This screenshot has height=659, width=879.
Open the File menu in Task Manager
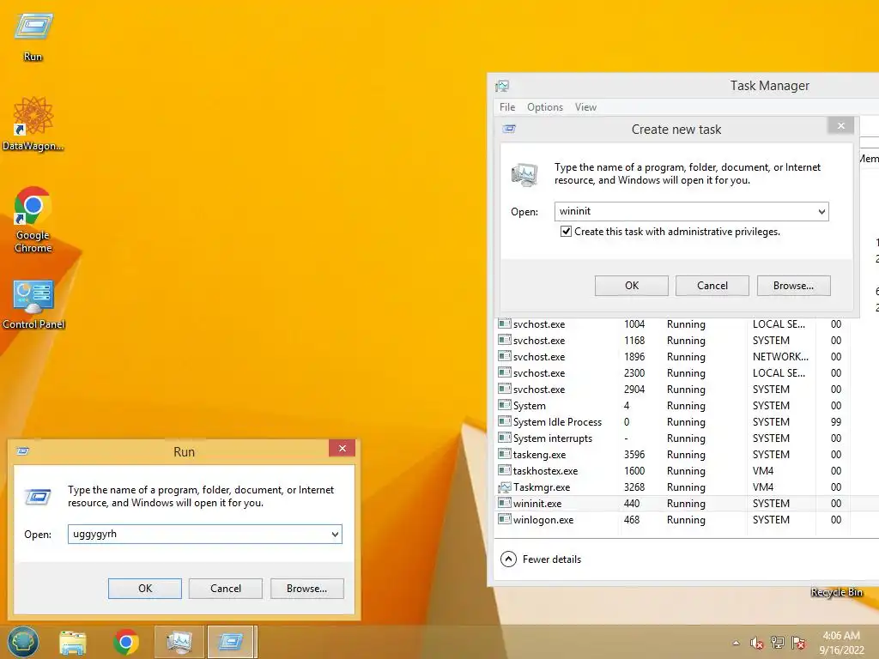[x=507, y=107]
